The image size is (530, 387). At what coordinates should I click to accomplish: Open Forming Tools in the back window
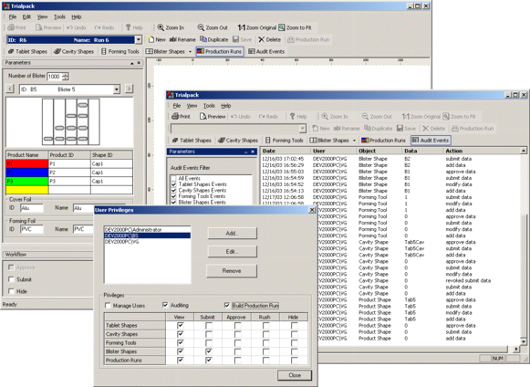(120, 51)
